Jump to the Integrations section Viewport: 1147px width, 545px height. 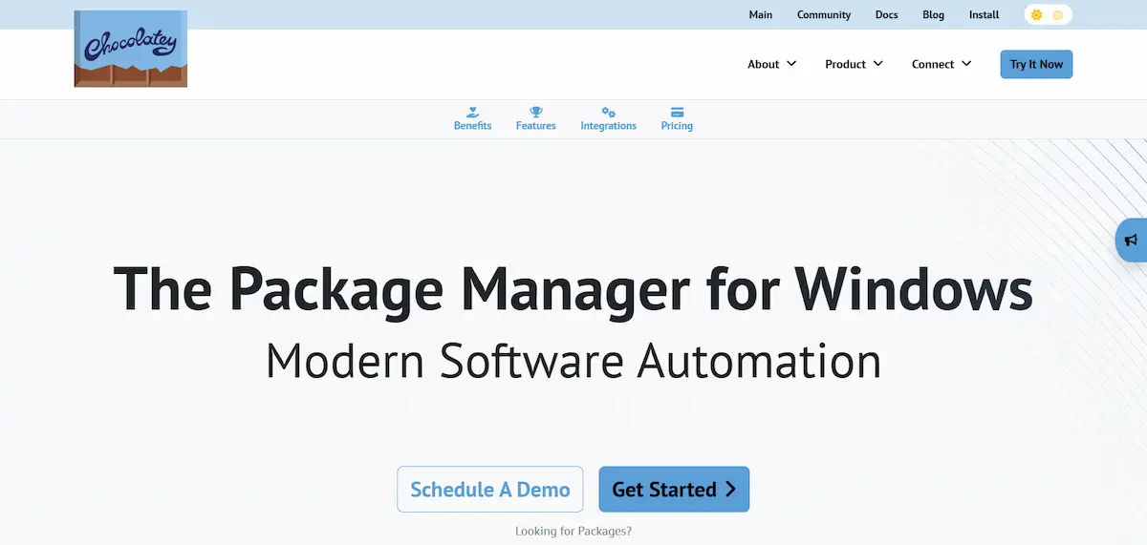click(608, 119)
